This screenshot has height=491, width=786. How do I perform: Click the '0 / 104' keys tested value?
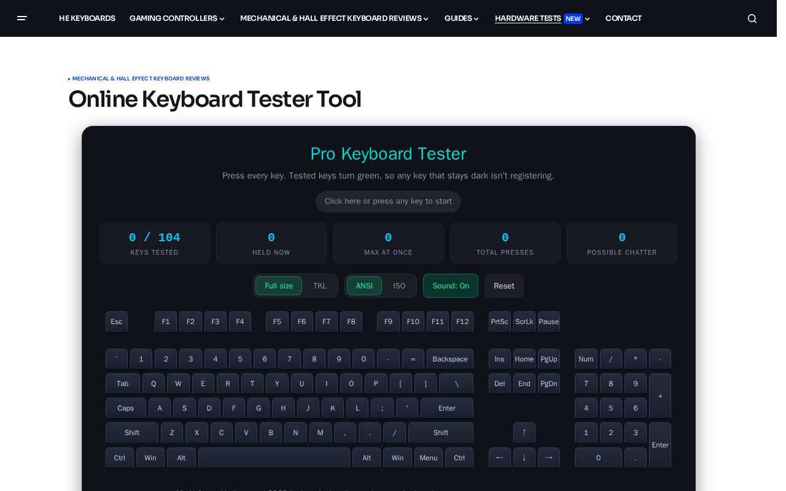155,238
